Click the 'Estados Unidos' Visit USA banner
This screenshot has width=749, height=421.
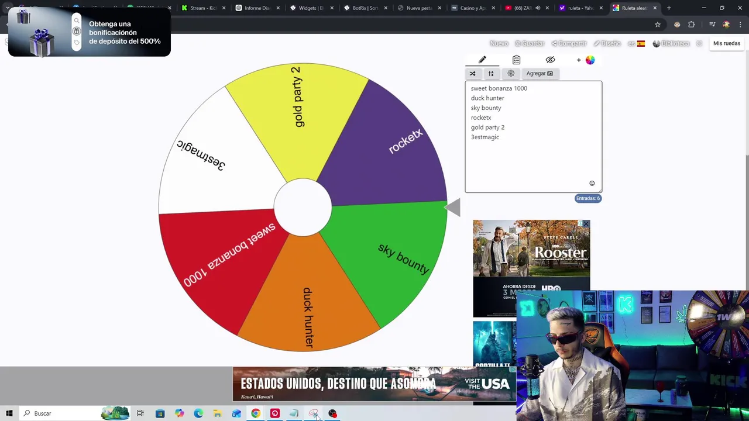tap(374, 384)
